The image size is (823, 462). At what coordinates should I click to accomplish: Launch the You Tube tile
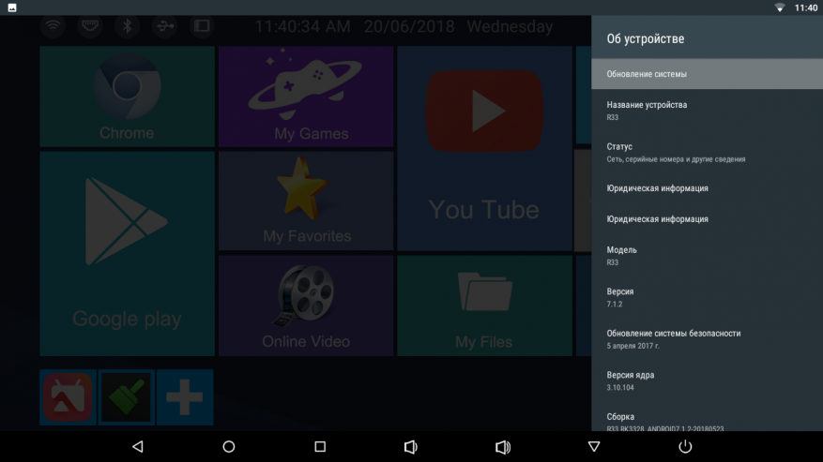coord(484,148)
